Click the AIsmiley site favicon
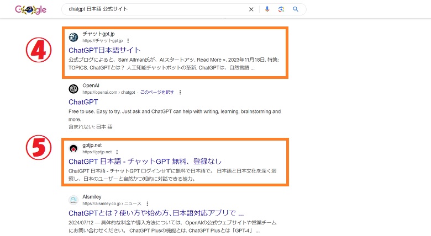This screenshot has height=236, width=431. [x=73, y=200]
